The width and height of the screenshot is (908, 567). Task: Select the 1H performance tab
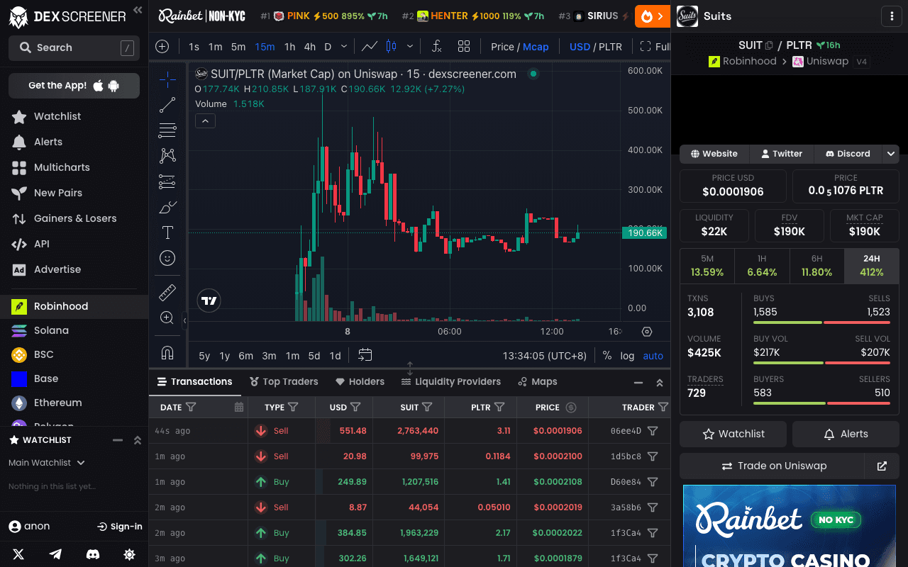[x=762, y=265]
